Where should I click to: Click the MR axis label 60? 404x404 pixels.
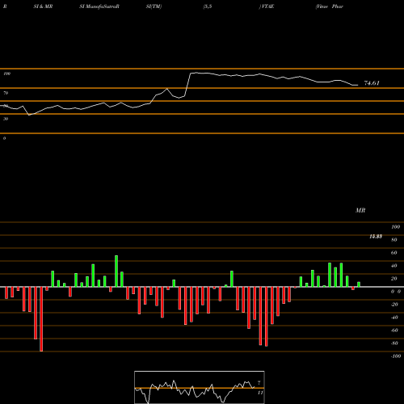tap(394, 253)
